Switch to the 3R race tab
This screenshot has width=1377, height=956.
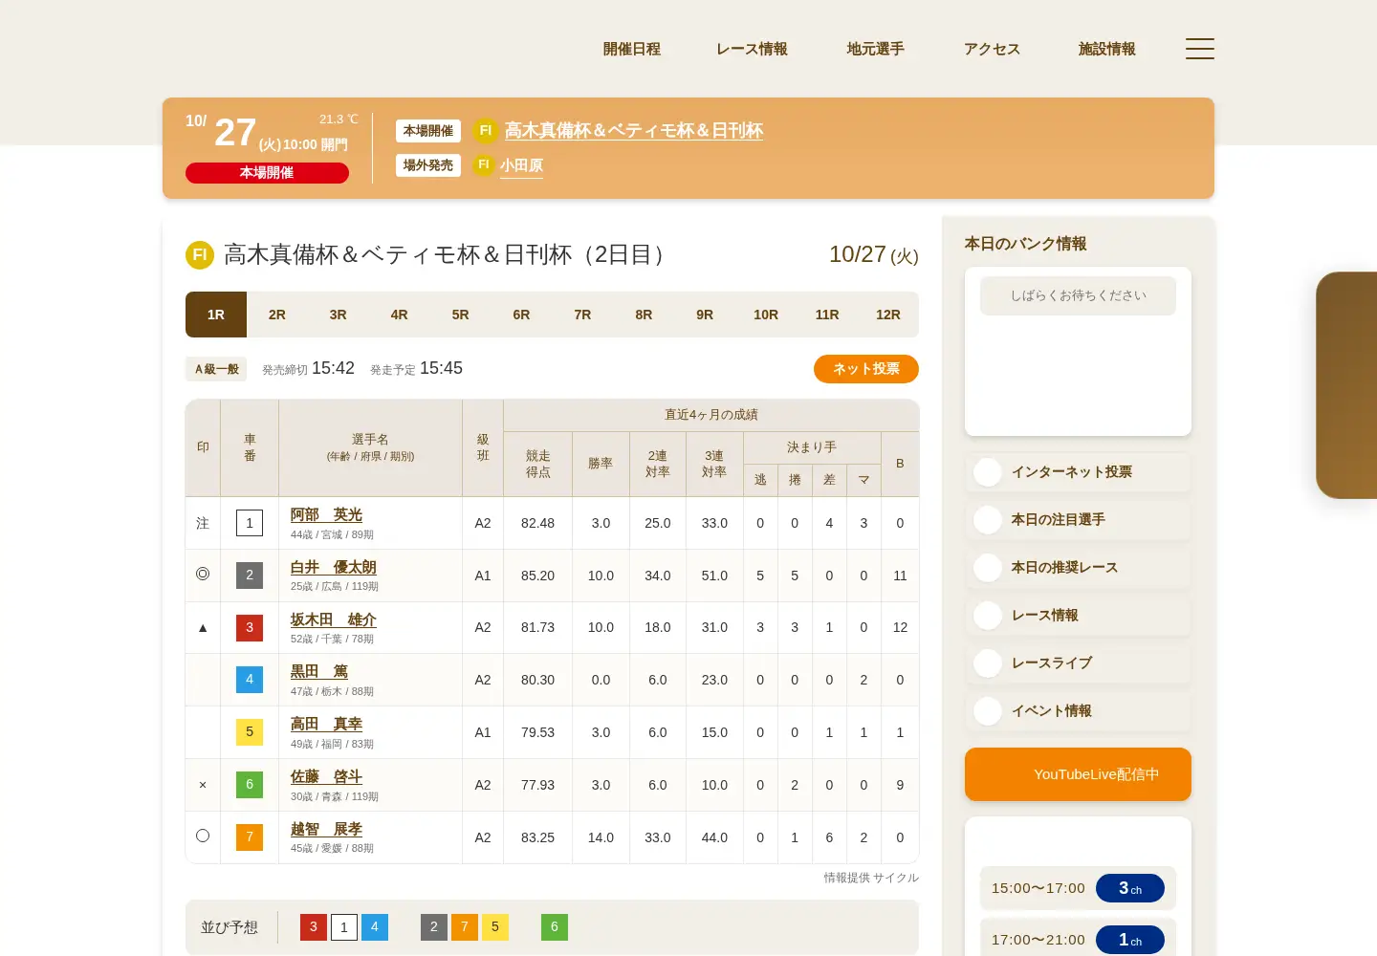[339, 315]
